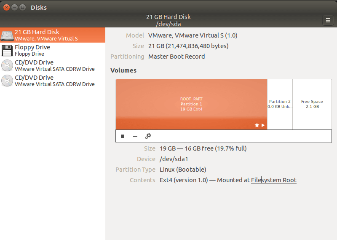Select the 21 GB Hard Disk icon
The image size is (337, 240).
[x=7, y=35]
